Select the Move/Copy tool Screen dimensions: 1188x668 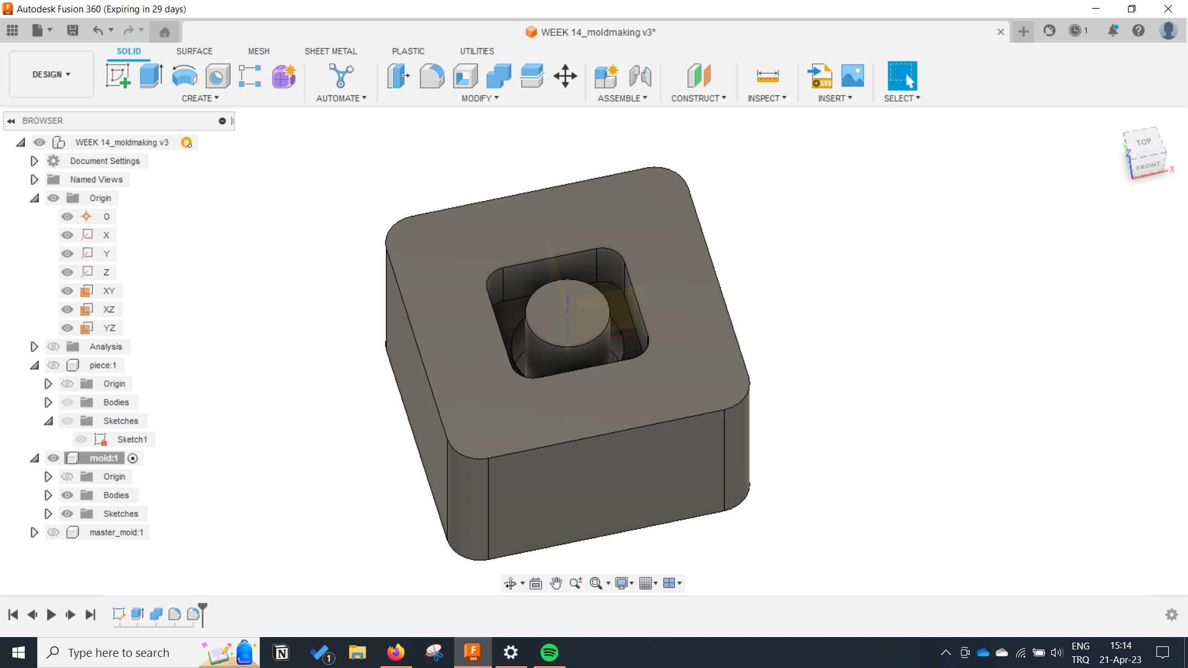(x=565, y=76)
